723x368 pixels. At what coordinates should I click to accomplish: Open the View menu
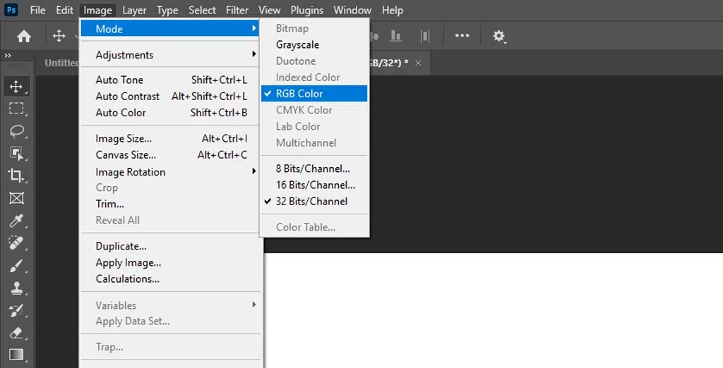click(x=269, y=10)
